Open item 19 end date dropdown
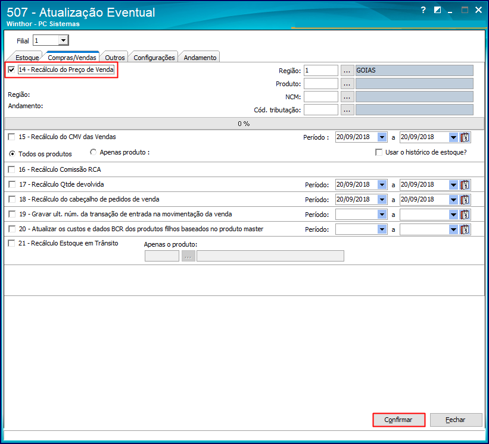The width and height of the screenshot is (489, 444). [x=453, y=215]
